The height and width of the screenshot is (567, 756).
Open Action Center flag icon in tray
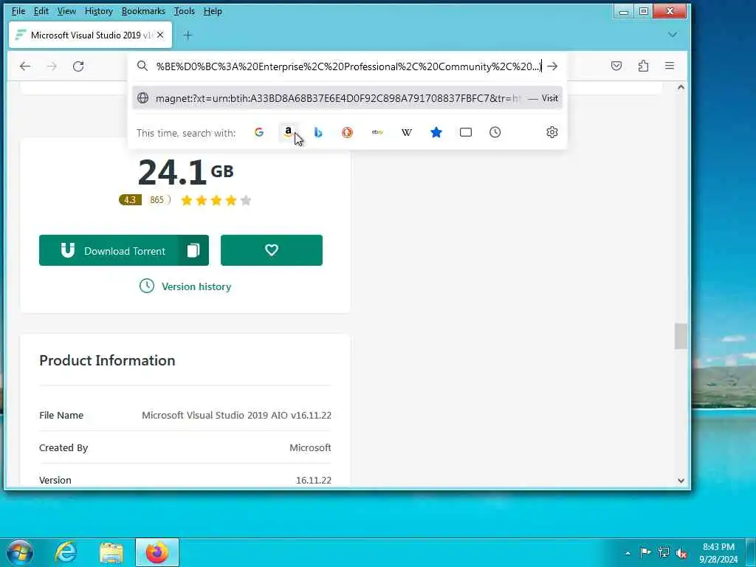click(x=645, y=552)
